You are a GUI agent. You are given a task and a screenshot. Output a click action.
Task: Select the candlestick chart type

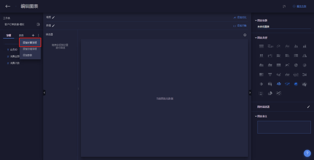tap(270, 84)
